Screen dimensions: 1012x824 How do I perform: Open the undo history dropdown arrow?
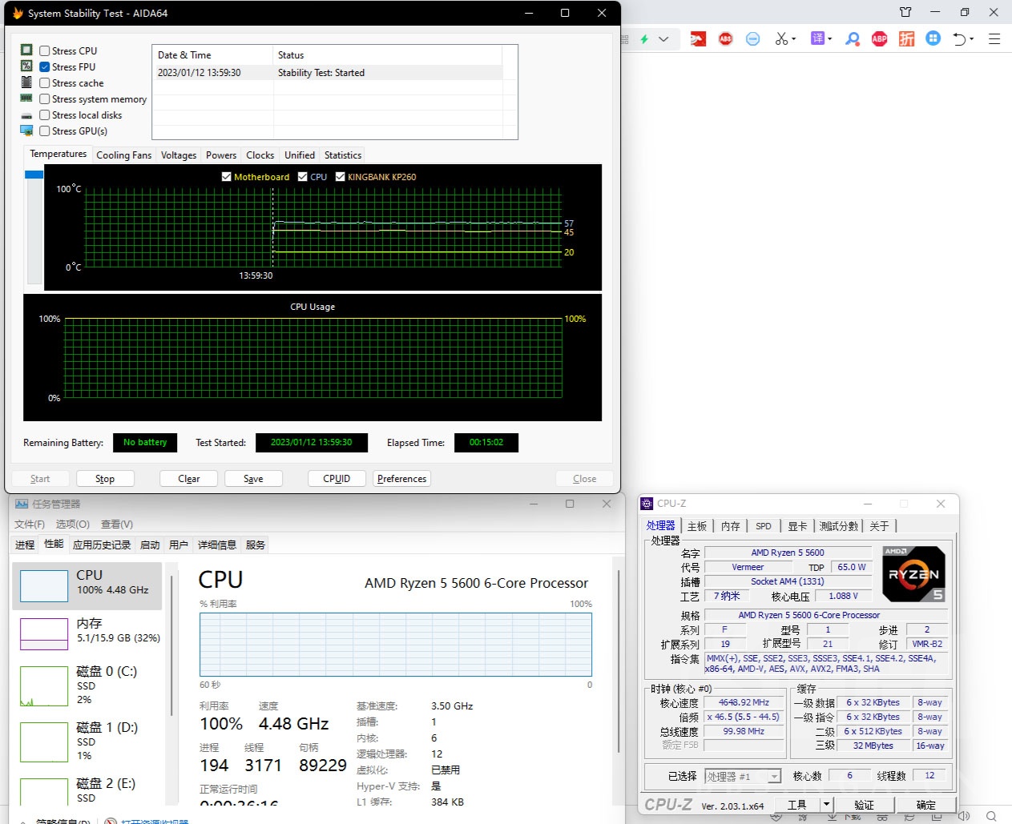point(972,38)
